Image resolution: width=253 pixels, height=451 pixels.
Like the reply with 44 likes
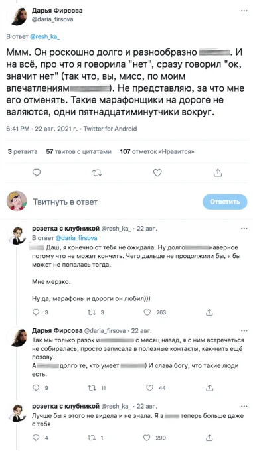[x=149, y=388]
